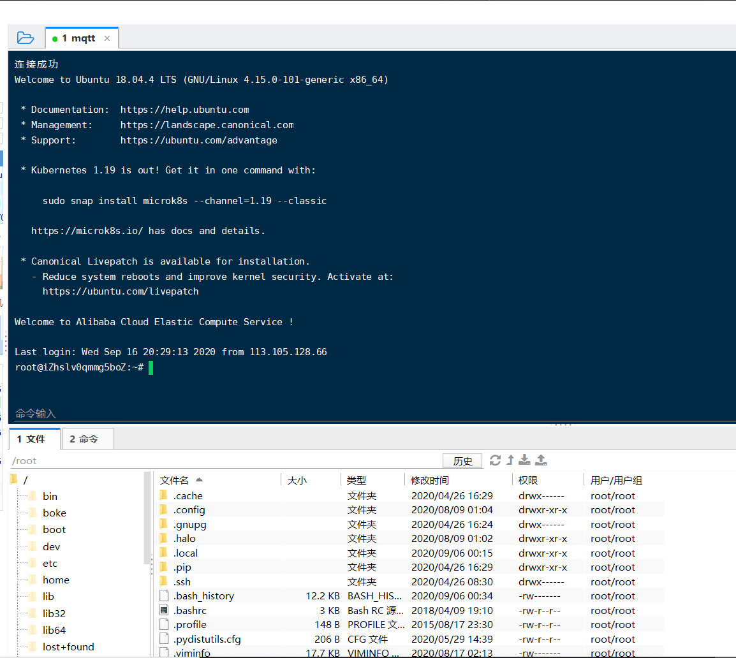Click the .bashrc file icon
The height and width of the screenshot is (658, 736).
tap(164, 610)
